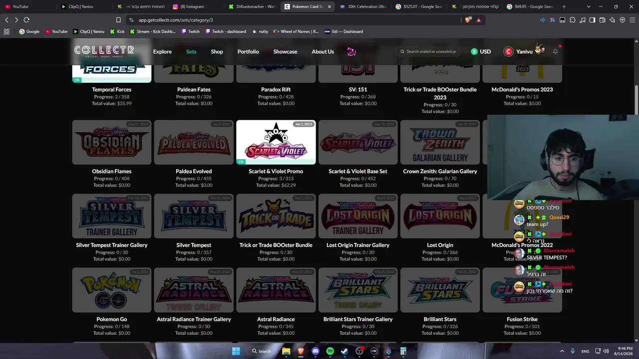The width and height of the screenshot is (639, 359).
Task: Open Steam from the taskbar
Action: point(344,351)
